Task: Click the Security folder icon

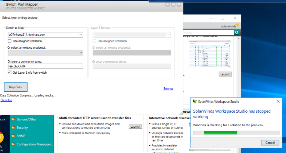Action: coord(13,128)
